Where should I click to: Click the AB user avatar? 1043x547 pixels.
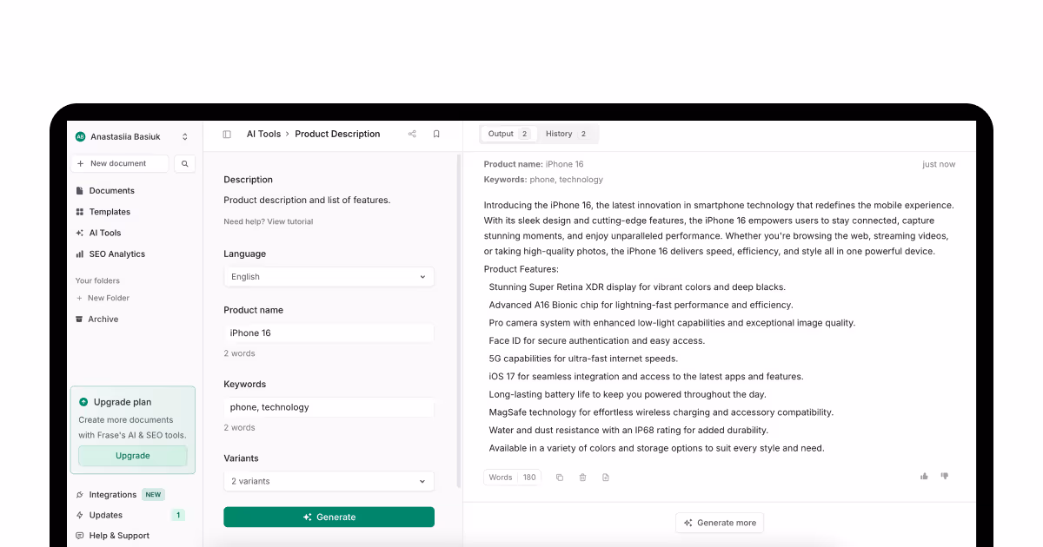(x=80, y=137)
